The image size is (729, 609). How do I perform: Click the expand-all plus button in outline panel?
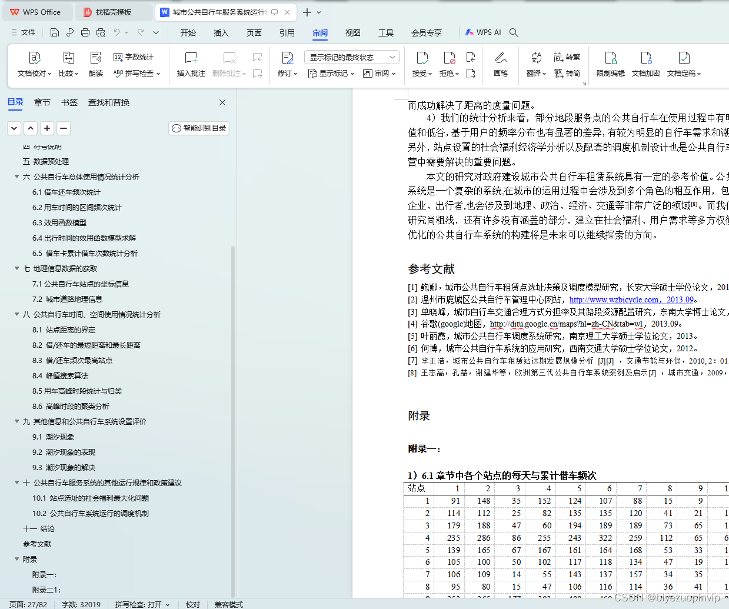click(x=48, y=128)
